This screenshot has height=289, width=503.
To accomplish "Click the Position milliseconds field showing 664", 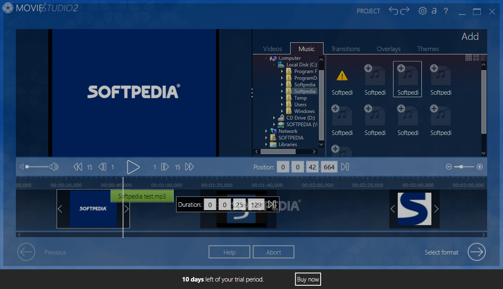I will point(329,167).
